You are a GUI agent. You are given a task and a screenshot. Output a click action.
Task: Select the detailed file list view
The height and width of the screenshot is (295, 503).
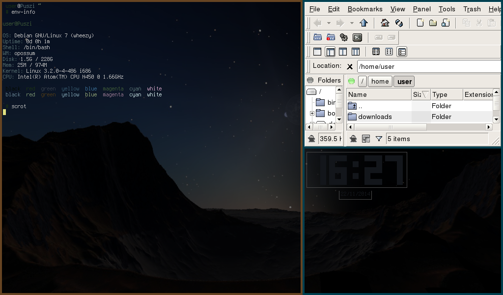(402, 52)
